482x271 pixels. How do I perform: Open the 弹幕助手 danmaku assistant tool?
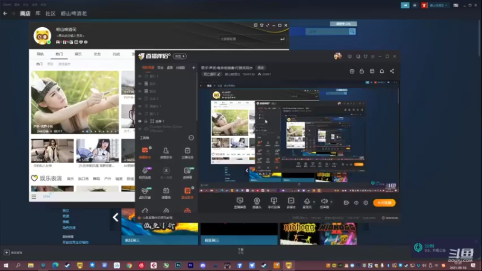pos(145,152)
